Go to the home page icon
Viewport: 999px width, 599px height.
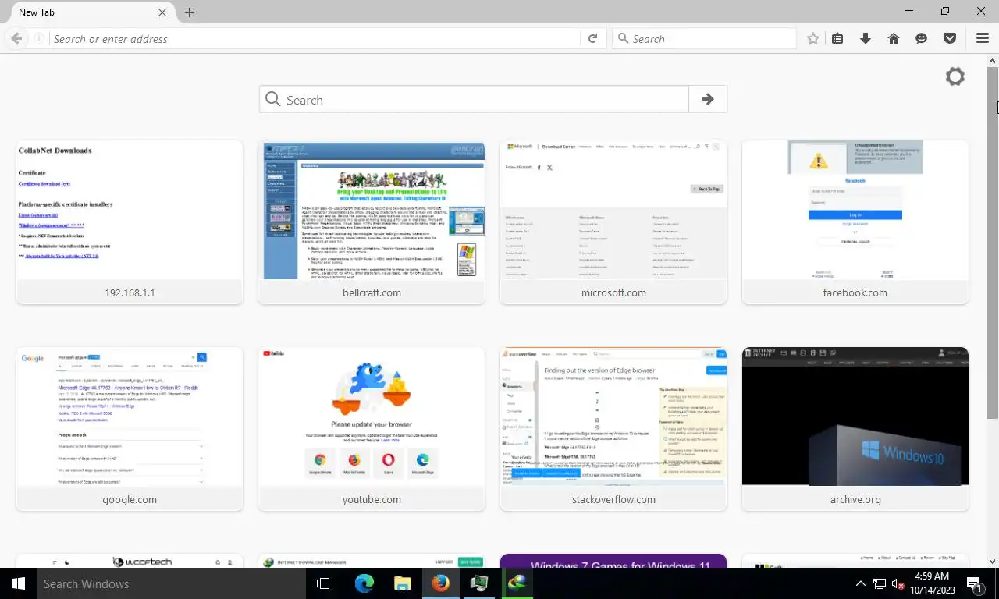(894, 39)
